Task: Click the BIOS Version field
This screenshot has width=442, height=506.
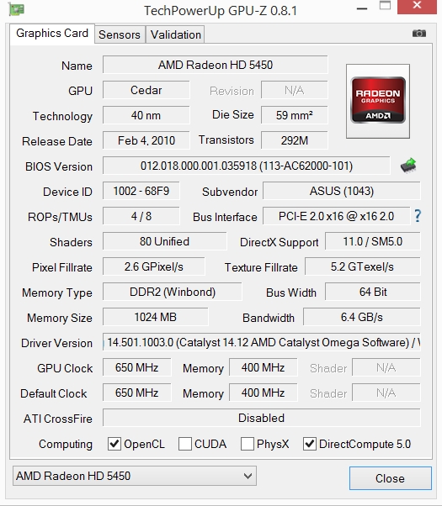Action: tap(247, 166)
